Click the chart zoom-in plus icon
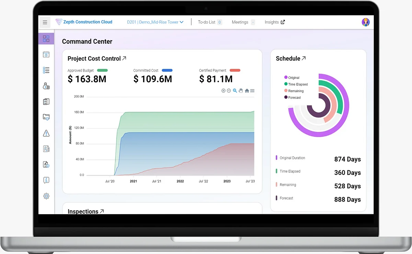 (x=224, y=91)
